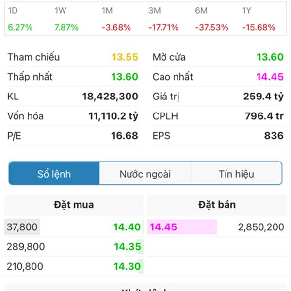Click the 37,800 bid volume
This screenshot has height=291, width=291.
pos(22,227)
